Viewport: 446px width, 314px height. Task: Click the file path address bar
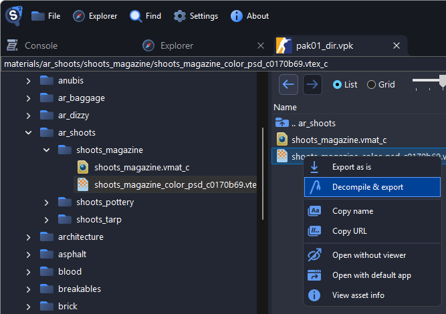(223, 64)
